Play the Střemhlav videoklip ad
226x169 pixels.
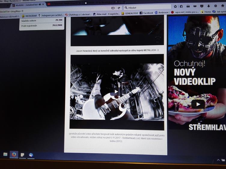click(198, 104)
